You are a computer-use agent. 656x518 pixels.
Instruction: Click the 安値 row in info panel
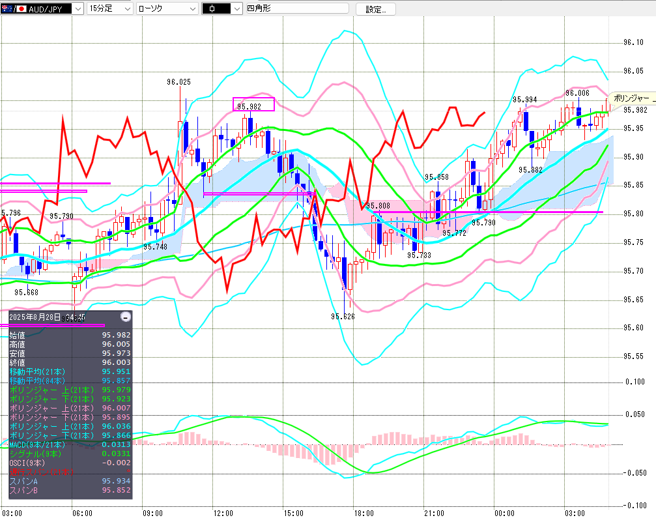pyautogui.click(x=70, y=354)
